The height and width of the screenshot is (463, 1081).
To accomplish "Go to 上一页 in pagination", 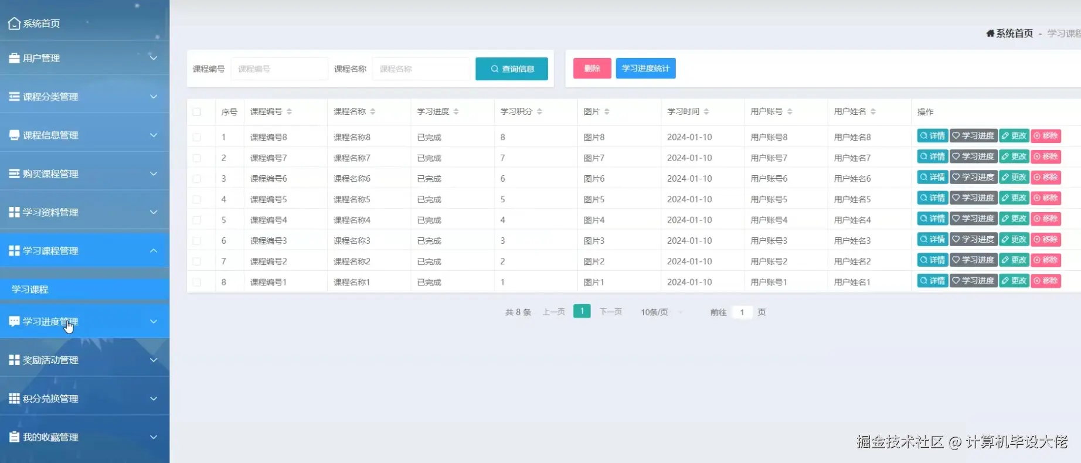I will [x=554, y=312].
